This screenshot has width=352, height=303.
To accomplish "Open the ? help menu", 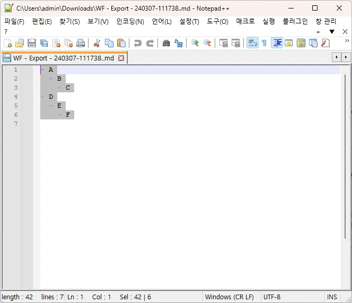I will [6, 32].
